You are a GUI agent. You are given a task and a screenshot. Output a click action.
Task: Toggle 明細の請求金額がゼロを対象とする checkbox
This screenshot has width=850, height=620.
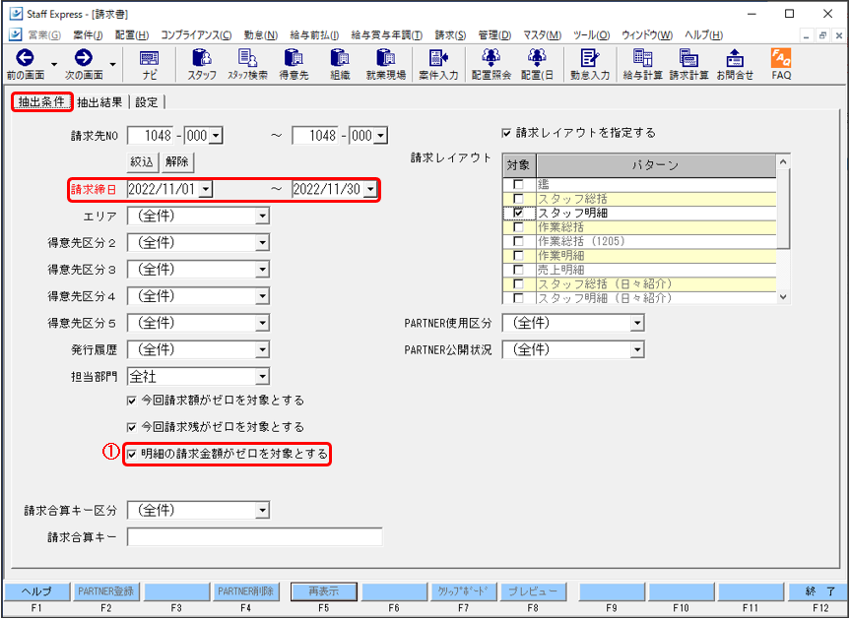coord(131,455)
